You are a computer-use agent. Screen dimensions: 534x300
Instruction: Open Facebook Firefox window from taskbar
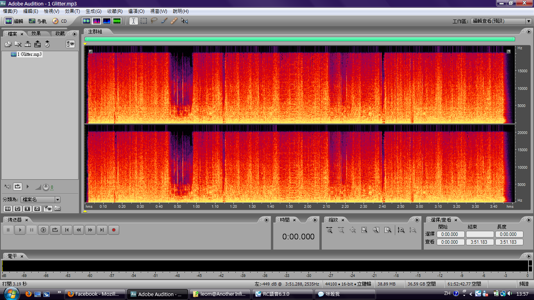coord(96,294)
